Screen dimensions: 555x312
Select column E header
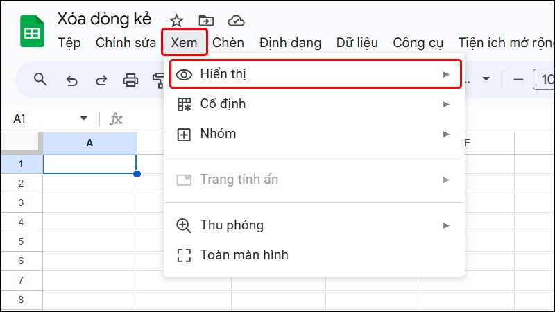coord(489,144)
